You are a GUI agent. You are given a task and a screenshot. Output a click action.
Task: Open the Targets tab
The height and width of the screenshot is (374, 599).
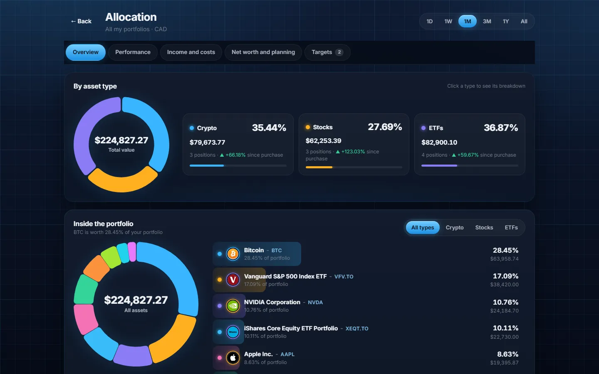click(x=327, y=52)
